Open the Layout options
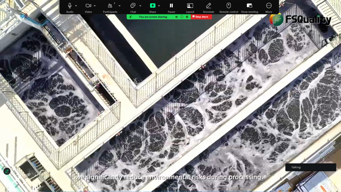The width and height of the screenshot is (341, 192). click(190, 6)
